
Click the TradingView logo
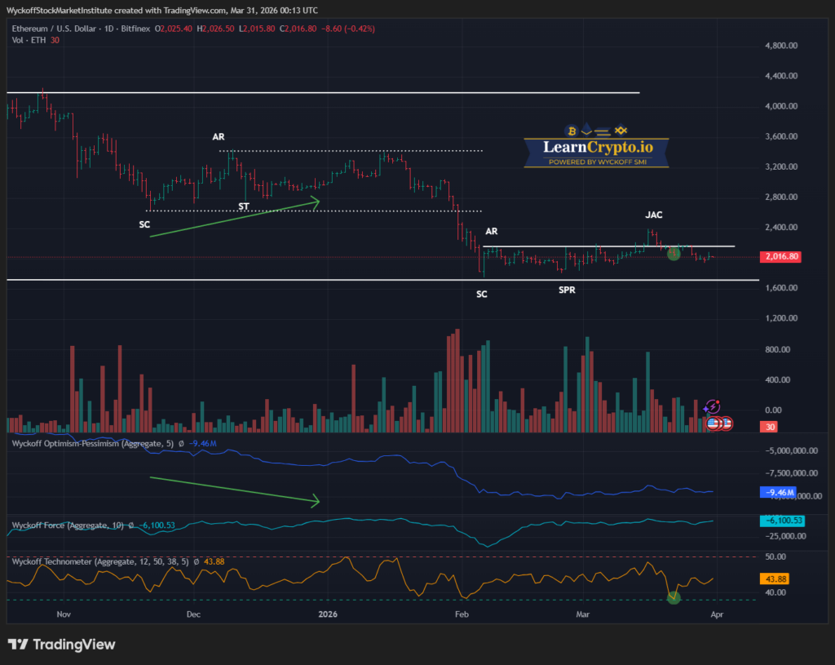61,644
